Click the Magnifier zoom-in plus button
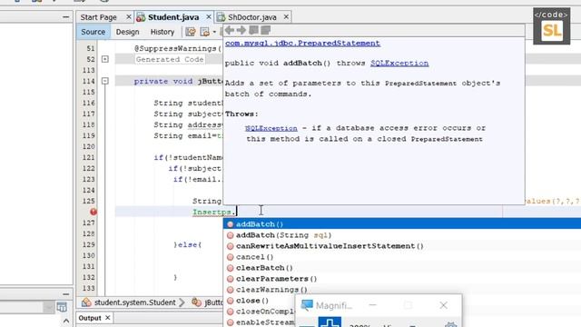581x327 pixels. pyautogui.click(x=330, y=322)
